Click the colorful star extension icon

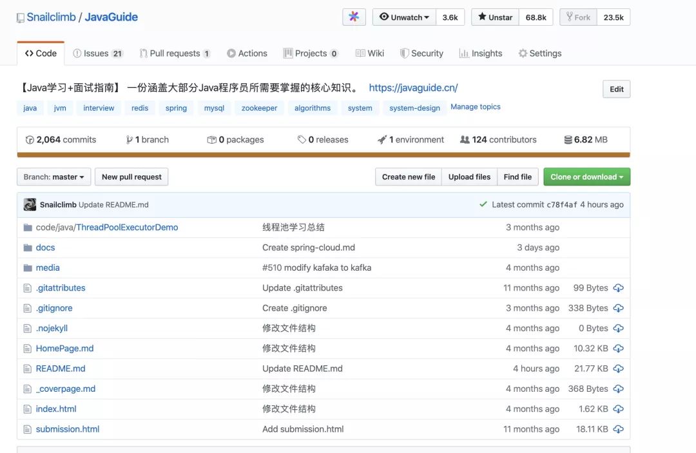[x=354, y=17]
